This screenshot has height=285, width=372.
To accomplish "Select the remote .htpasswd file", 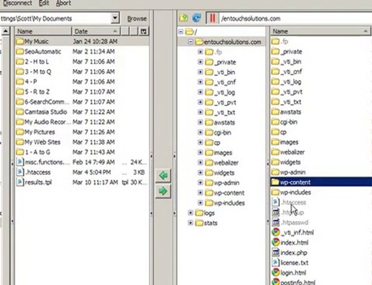I will pos(290,222).
